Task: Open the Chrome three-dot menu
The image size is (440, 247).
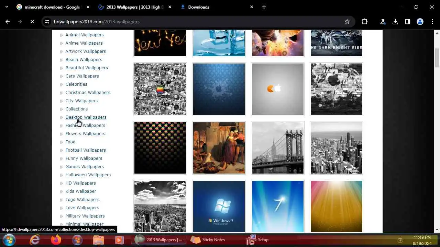Action: point(432,22)
